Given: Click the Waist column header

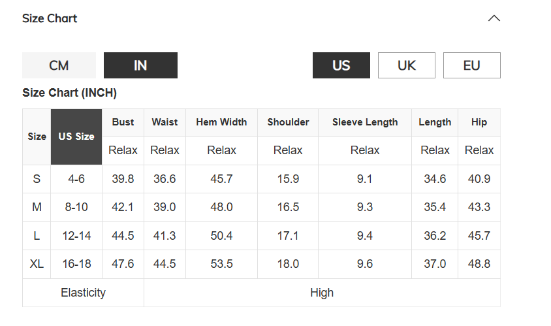Looking at the screenshot, I should [165, 122].
